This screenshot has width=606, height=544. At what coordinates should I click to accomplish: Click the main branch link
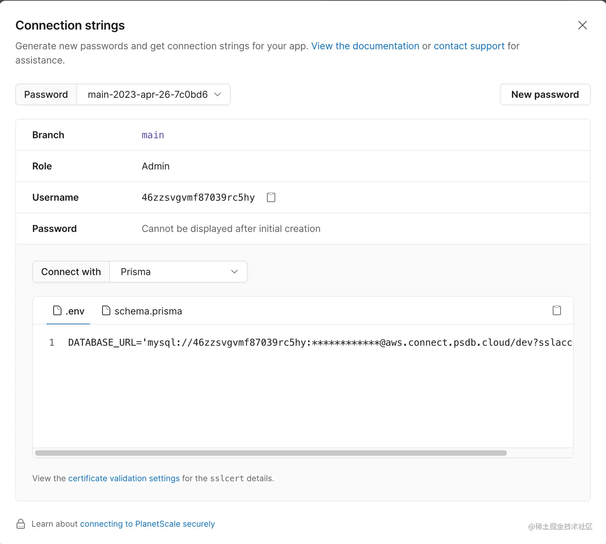[x=153, y=135]
